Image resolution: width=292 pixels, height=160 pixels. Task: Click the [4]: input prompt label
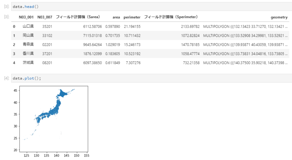7,78
